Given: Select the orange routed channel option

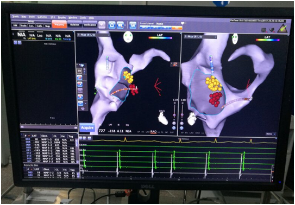Looking at the screenshot, I should coord(177,28).
